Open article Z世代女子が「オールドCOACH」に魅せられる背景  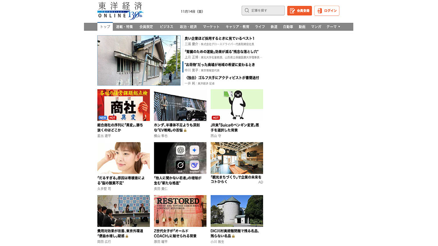[176, 233]
